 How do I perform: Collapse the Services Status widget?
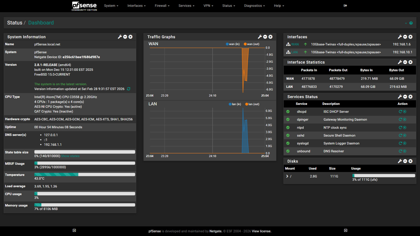pyautogui.click(x=405, y=97)
